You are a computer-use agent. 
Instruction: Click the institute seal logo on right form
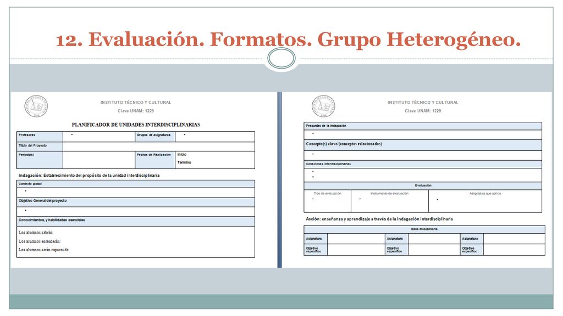pos(323,106)
